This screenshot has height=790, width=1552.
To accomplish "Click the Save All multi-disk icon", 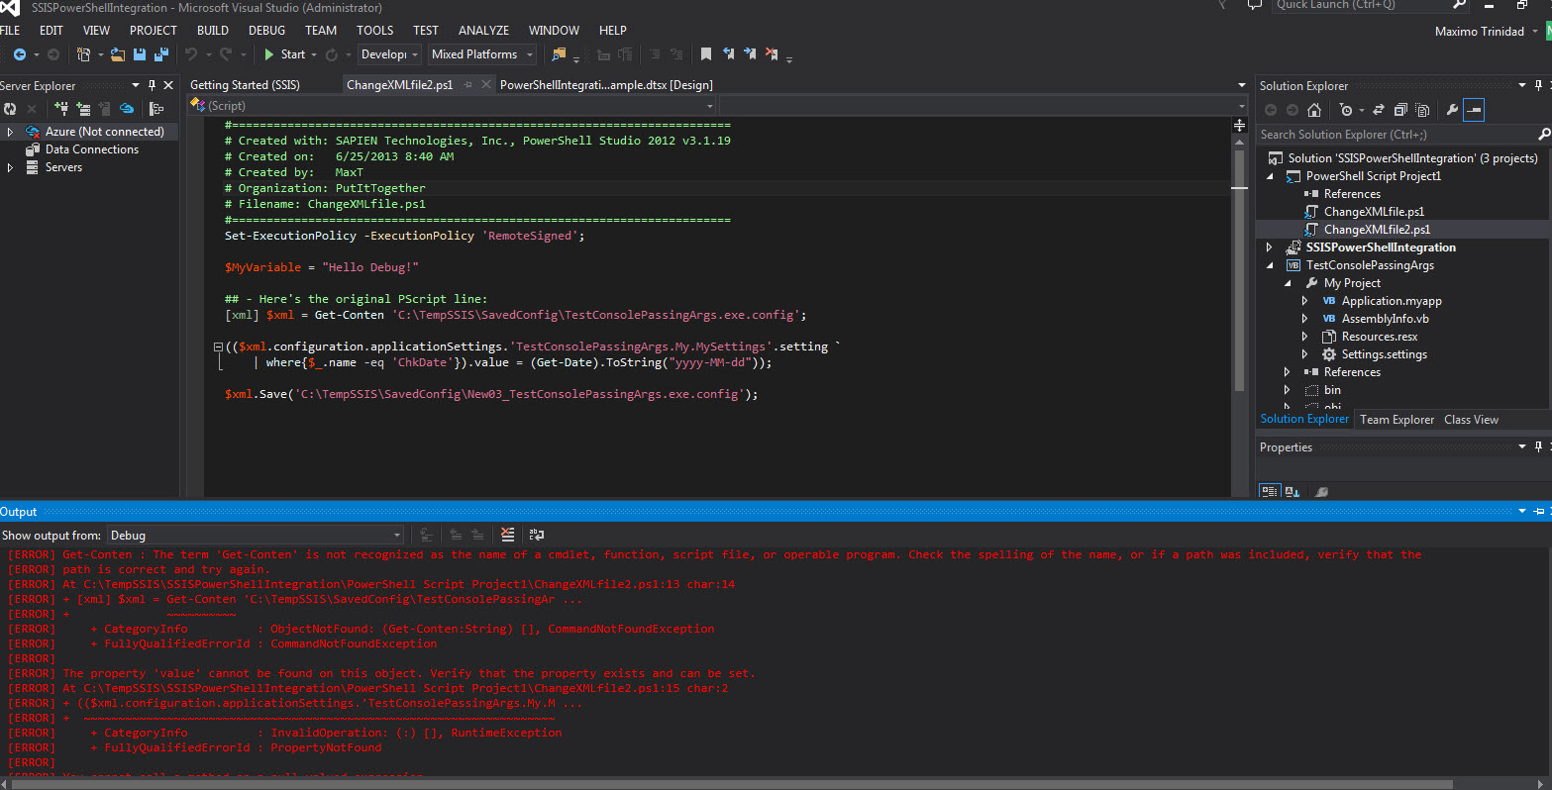I will 160,54.
